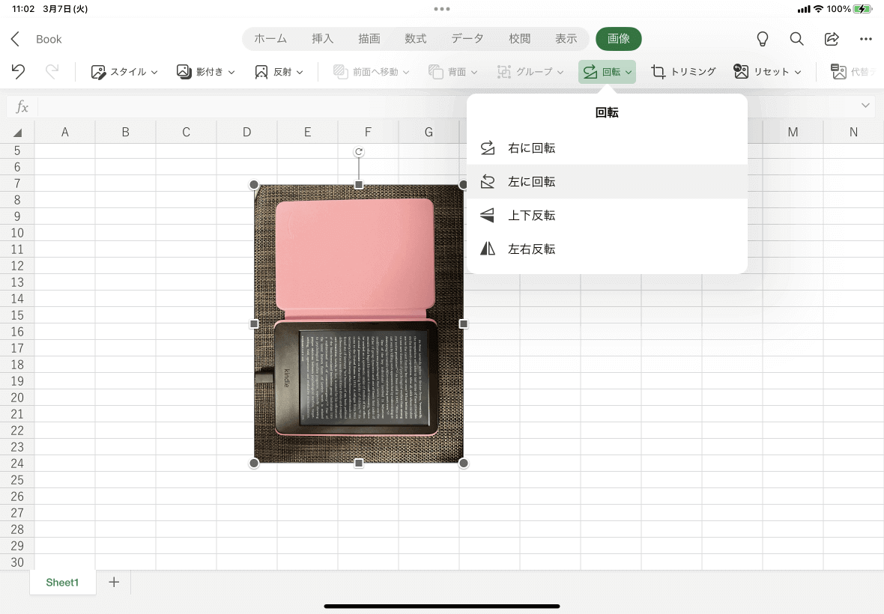The width and height of the screenshot is (884, 614).
Task: Open the スタイル picture style dropdown
Action: pos(124,72)
